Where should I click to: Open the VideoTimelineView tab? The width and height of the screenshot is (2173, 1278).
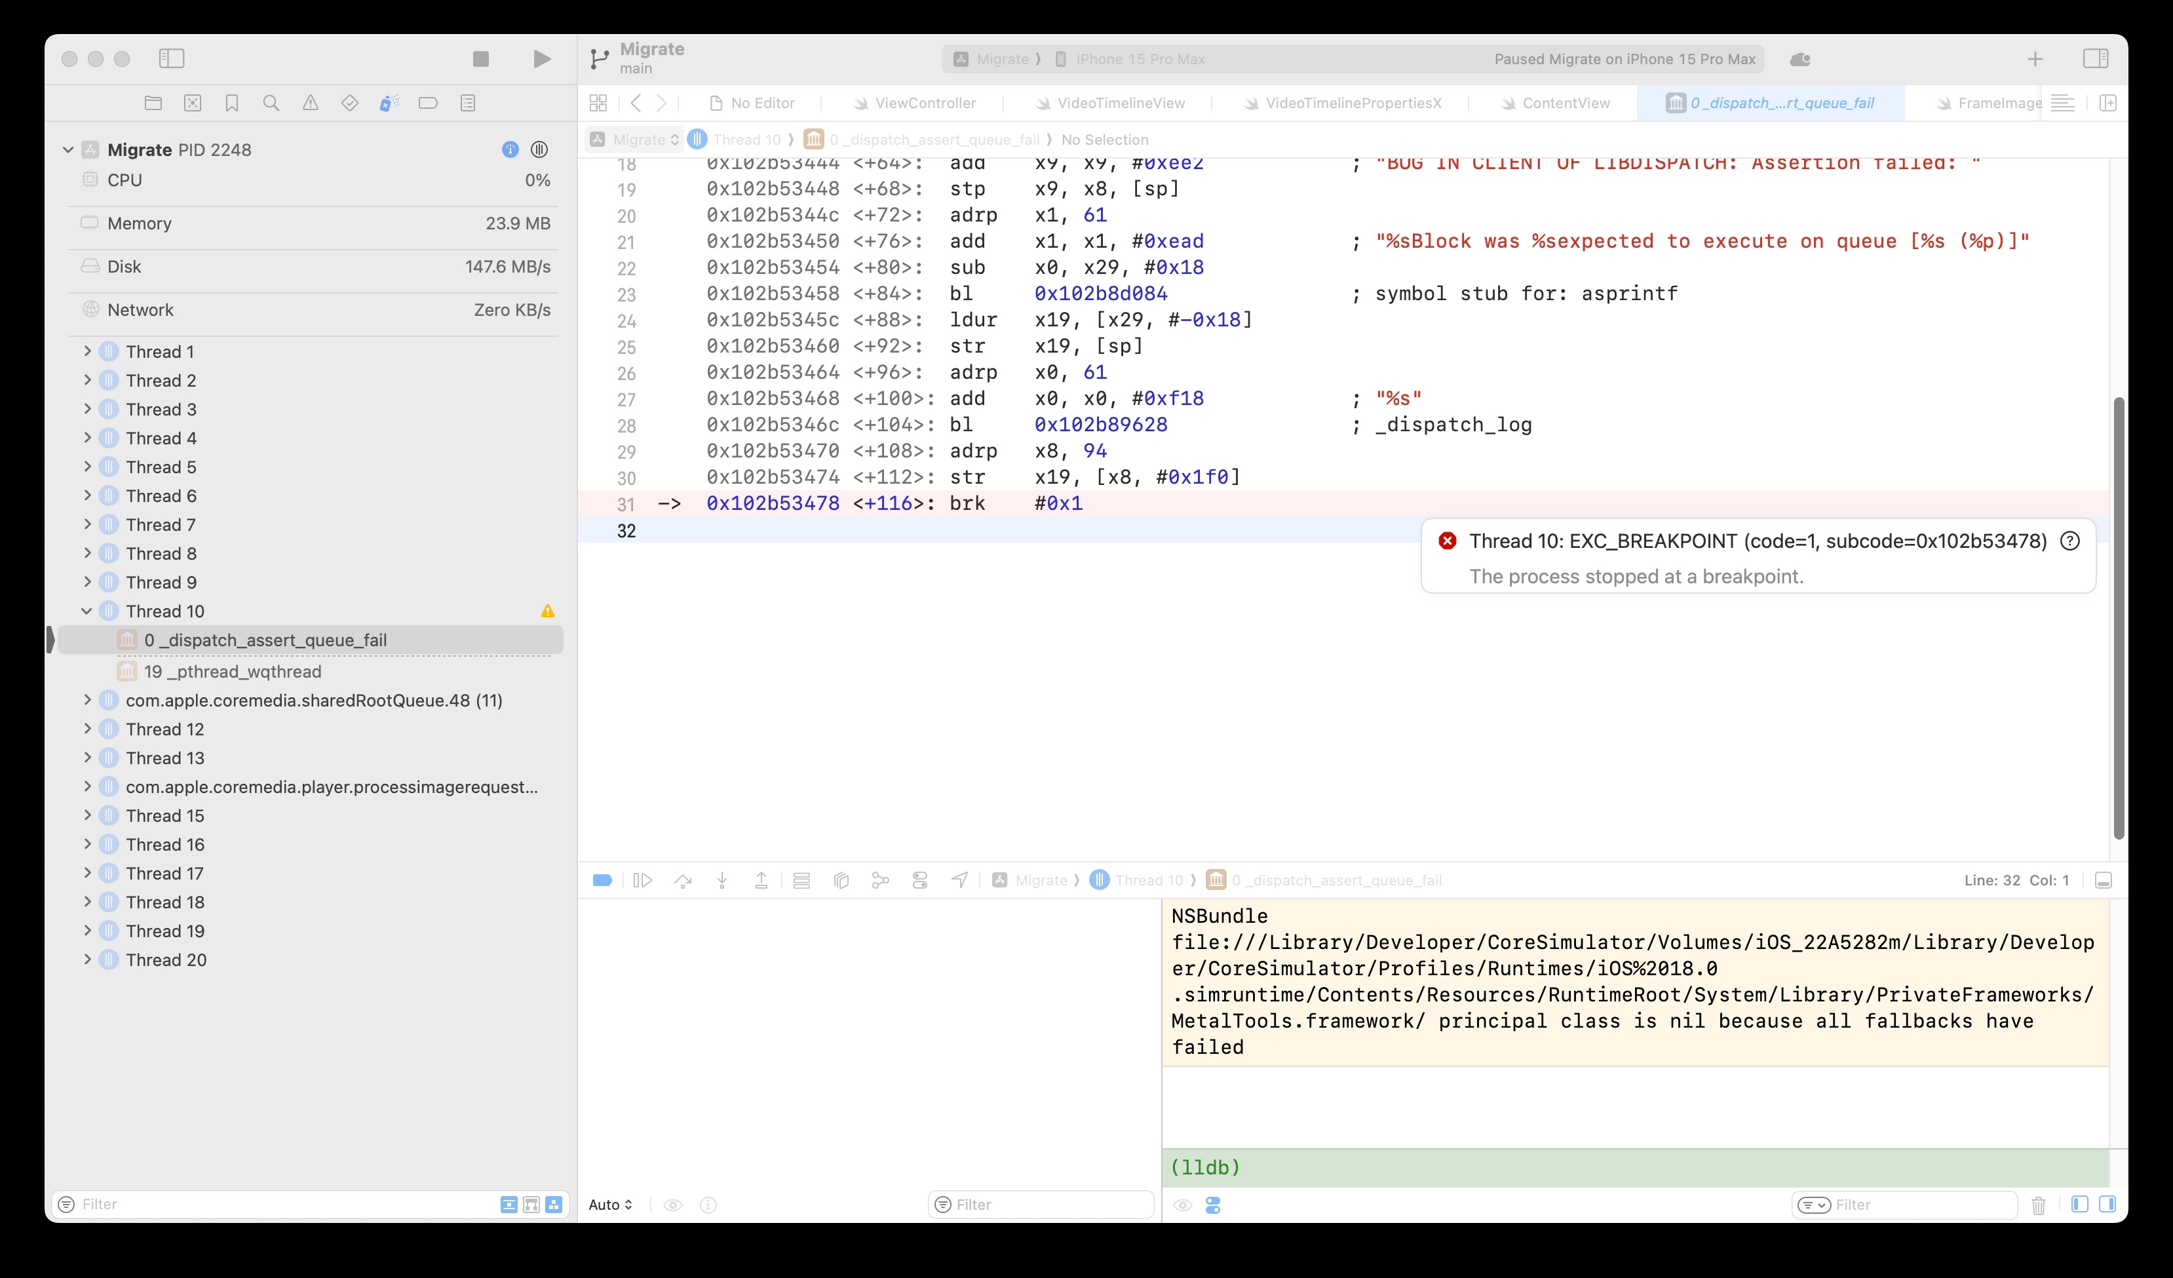click(1109, 104)
